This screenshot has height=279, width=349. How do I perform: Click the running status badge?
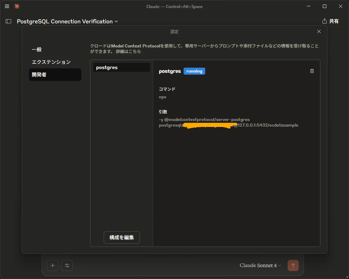coord(194,71)
